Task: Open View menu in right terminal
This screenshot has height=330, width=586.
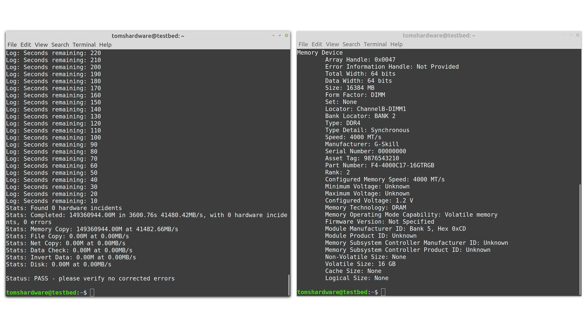Action: [x=332, y=44]
